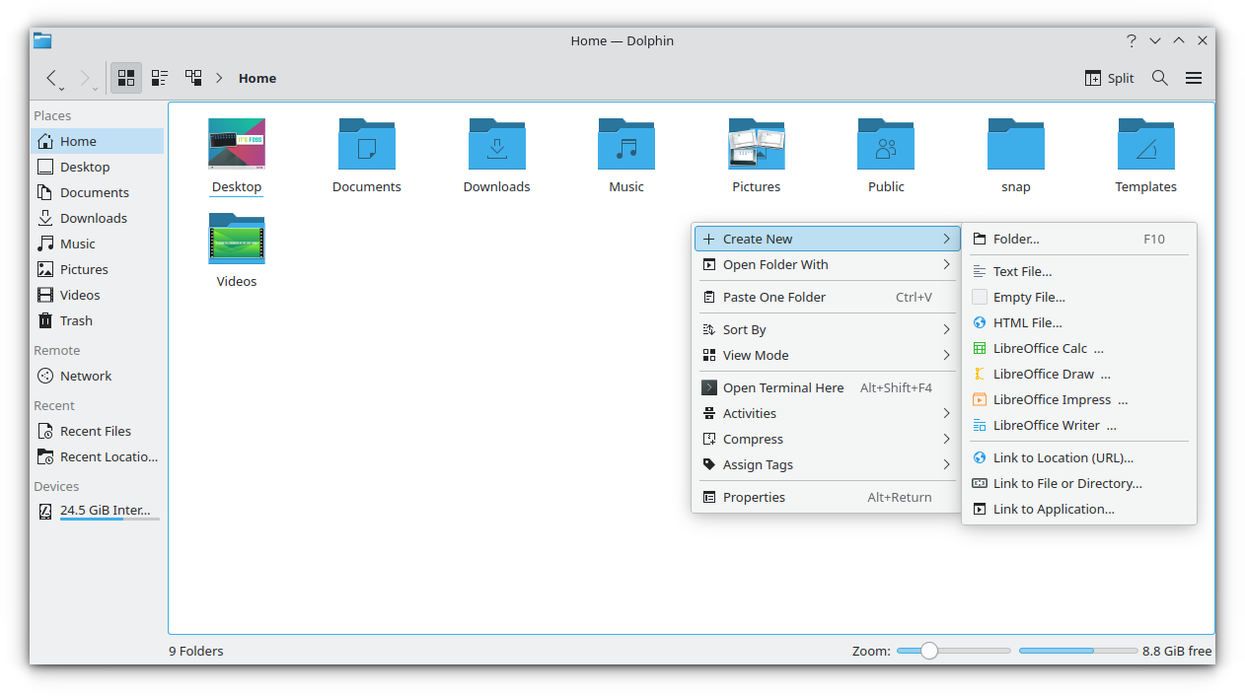This screenshot has height=696, width=1245.
Task: Click the Search magnifier icon
Action: [x=1160, y=78]
